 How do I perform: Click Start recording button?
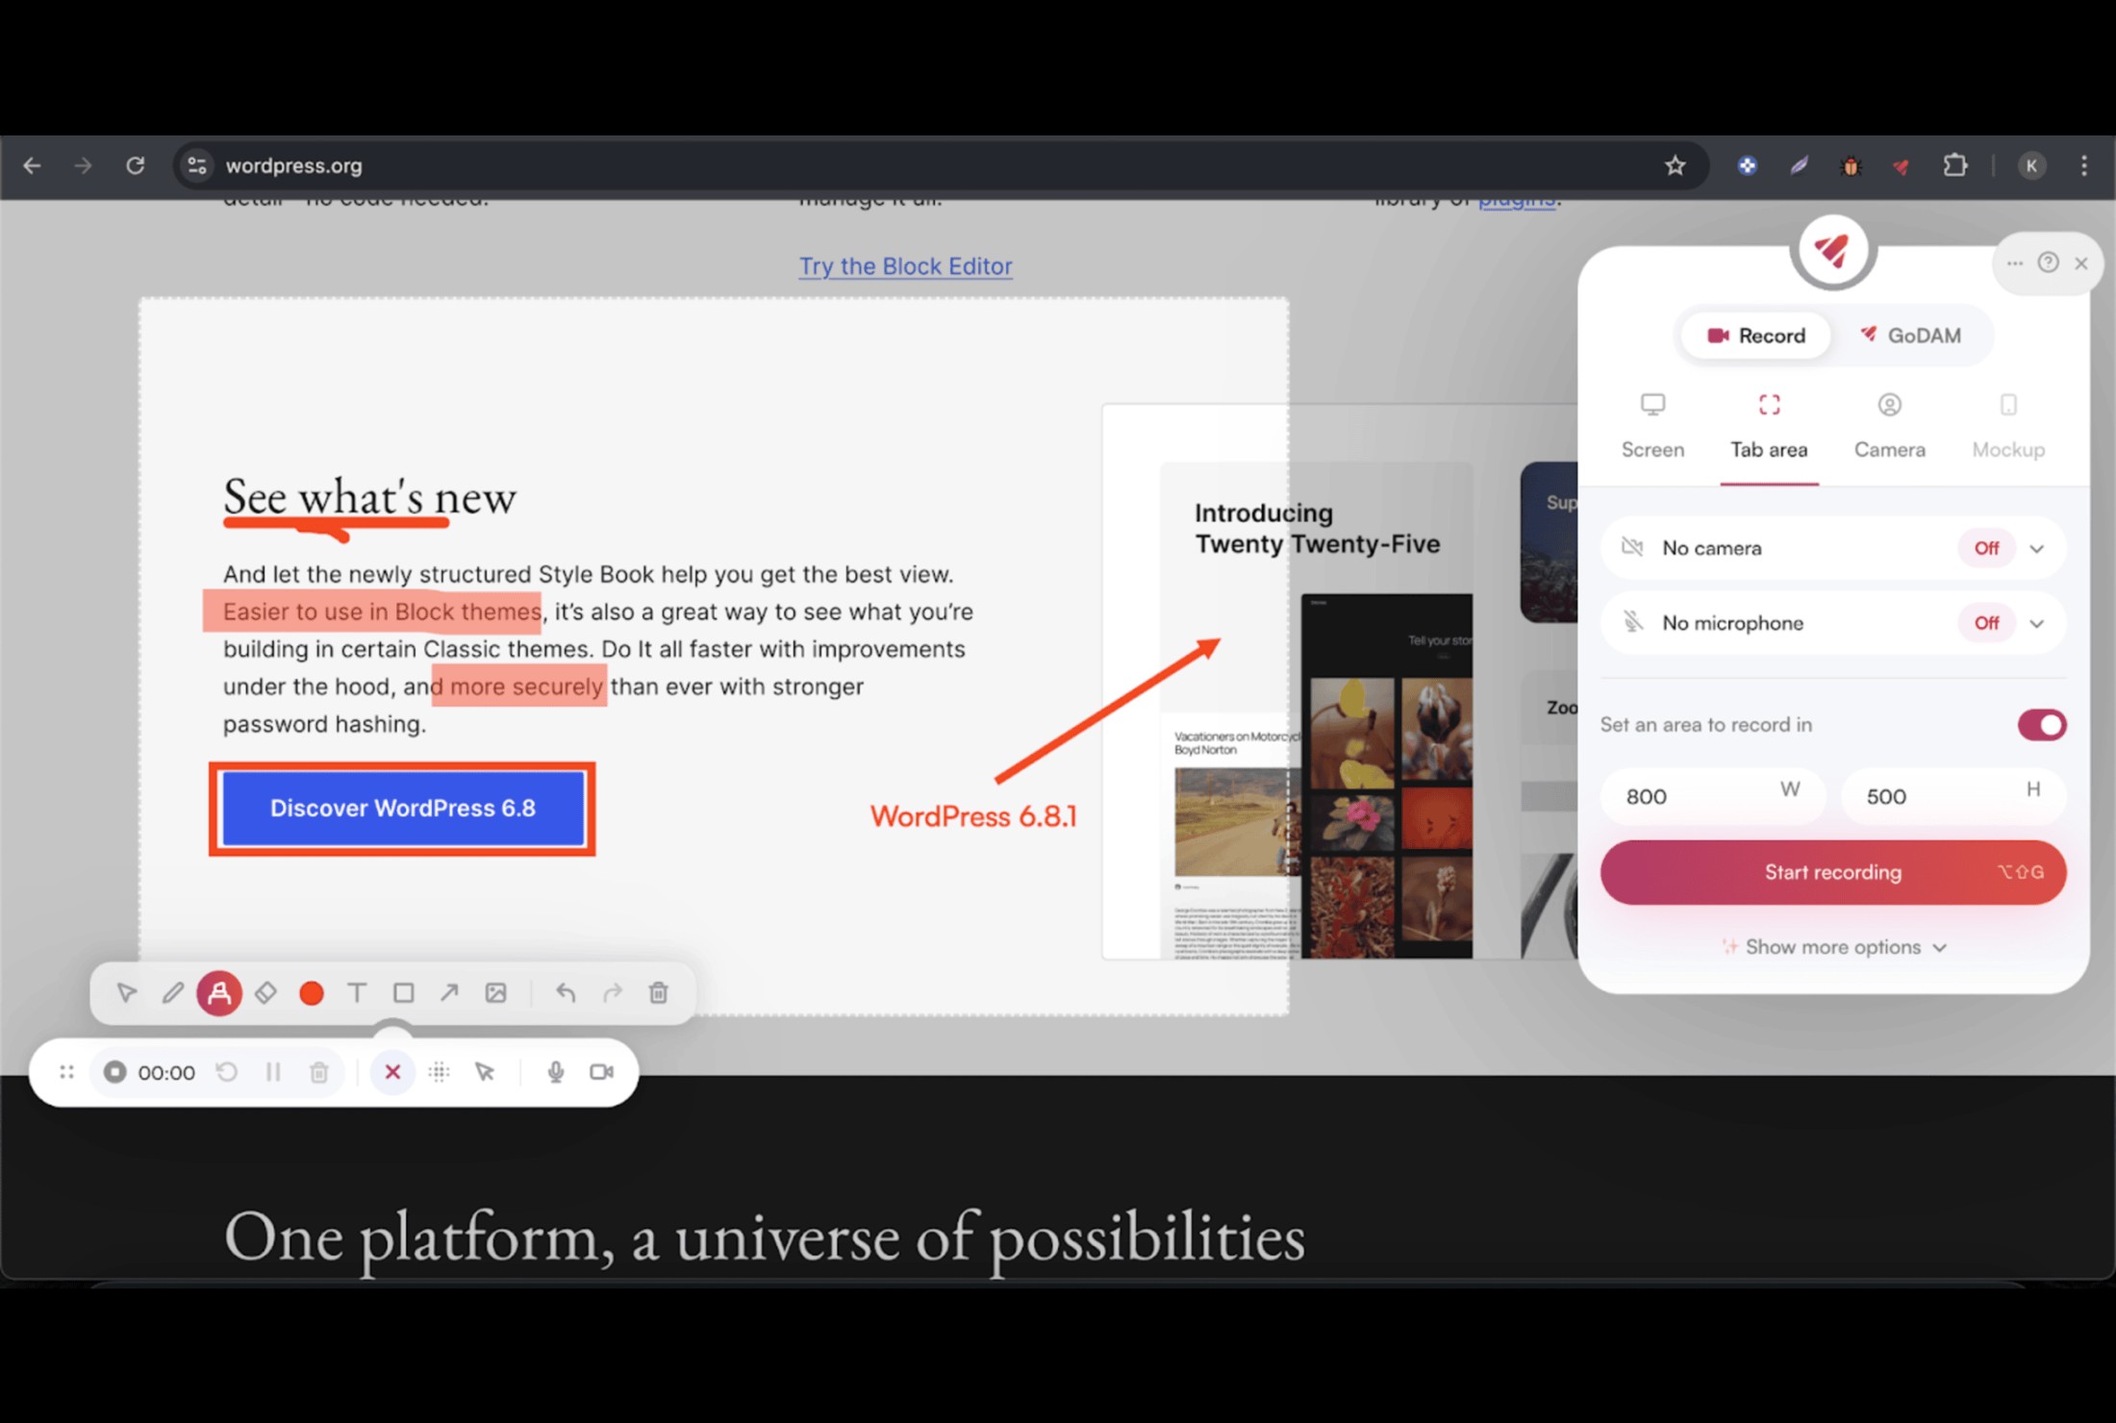pyautogui.click(x=1832, y=872)
